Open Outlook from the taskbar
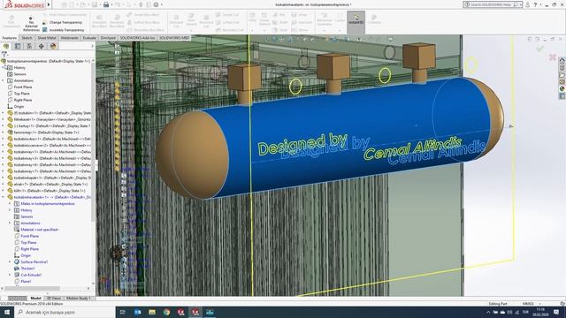 138,312
